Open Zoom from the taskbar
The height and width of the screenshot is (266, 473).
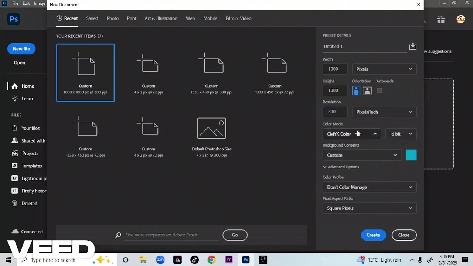point(160,260)
